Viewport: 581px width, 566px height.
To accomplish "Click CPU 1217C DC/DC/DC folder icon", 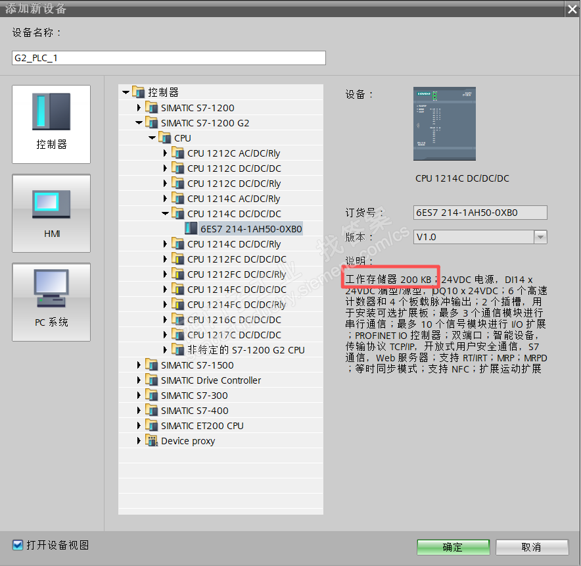I will tap(178, 334).
